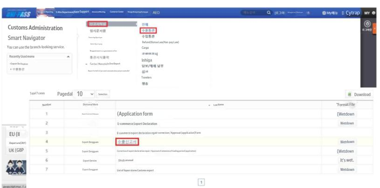Click the magnifier search icon
The height and width of the screenshot is (188, 380).
coord(269,13)
